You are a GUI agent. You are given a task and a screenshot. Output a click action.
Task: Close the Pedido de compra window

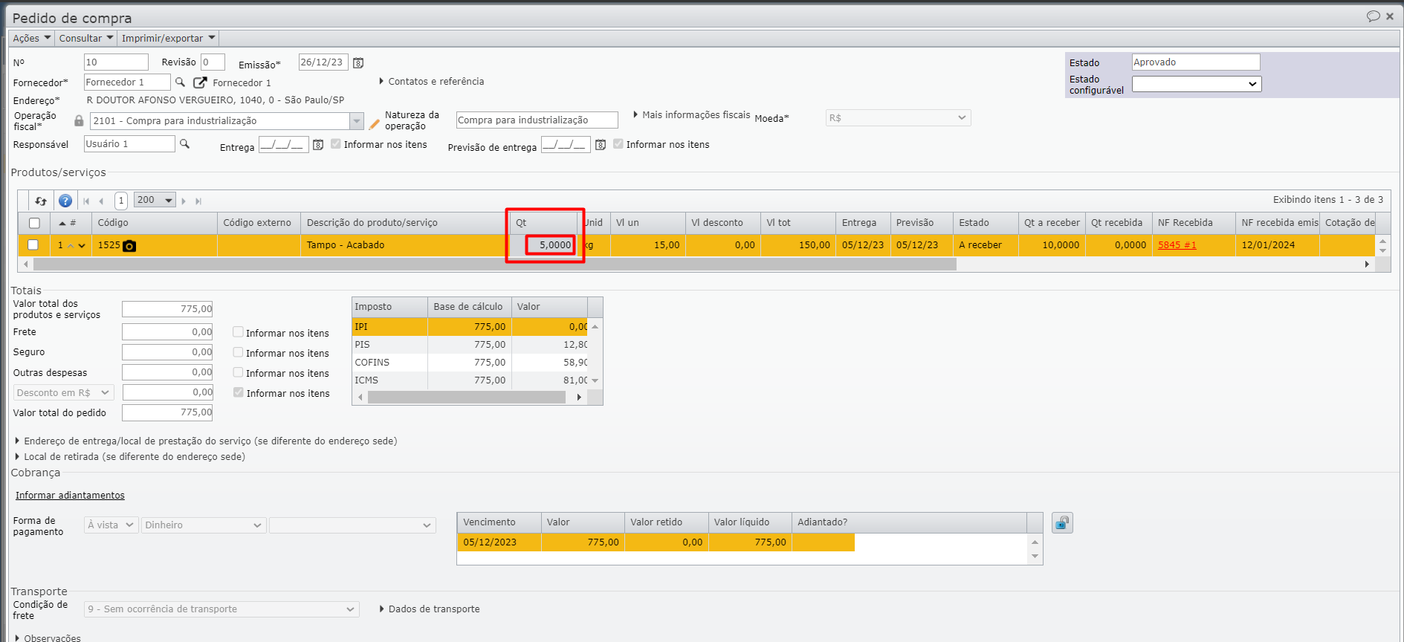point(1390,16)
